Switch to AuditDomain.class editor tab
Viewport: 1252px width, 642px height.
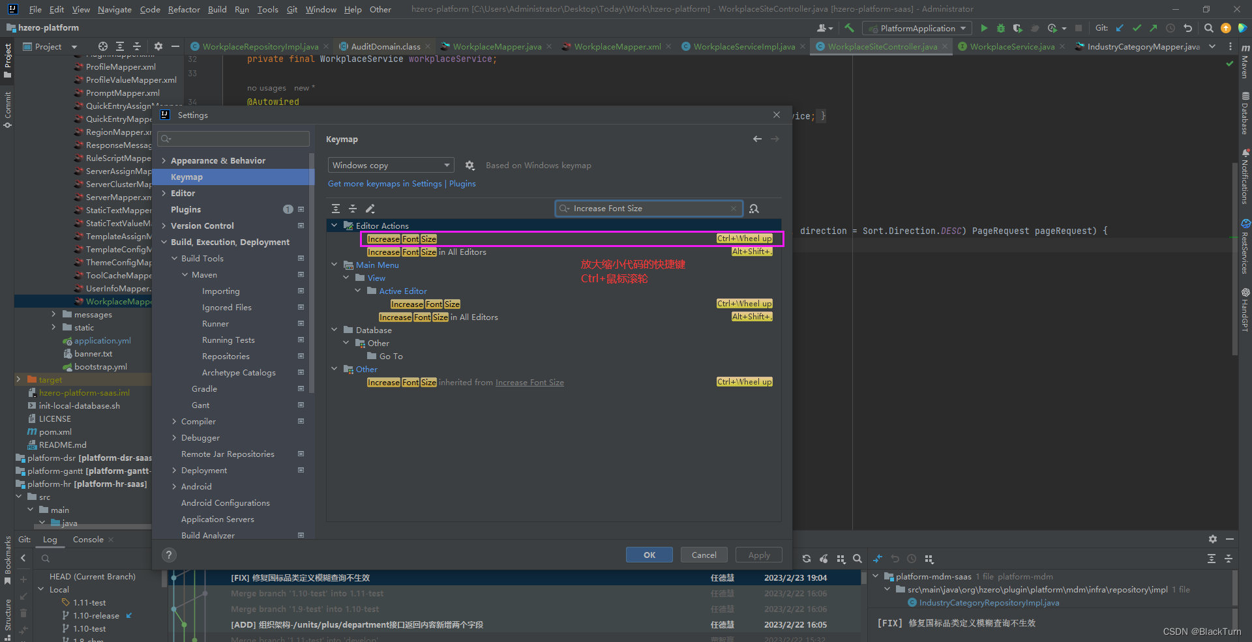point(385,46)
